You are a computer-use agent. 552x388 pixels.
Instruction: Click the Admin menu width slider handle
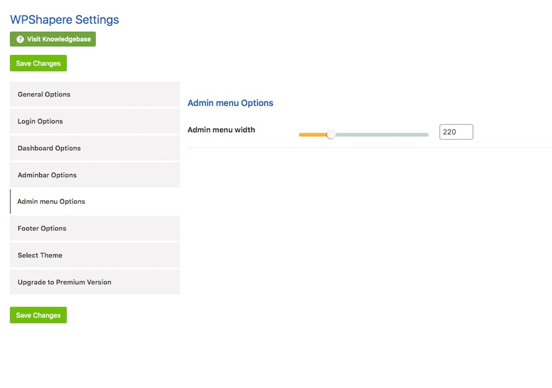click(331, 135)
